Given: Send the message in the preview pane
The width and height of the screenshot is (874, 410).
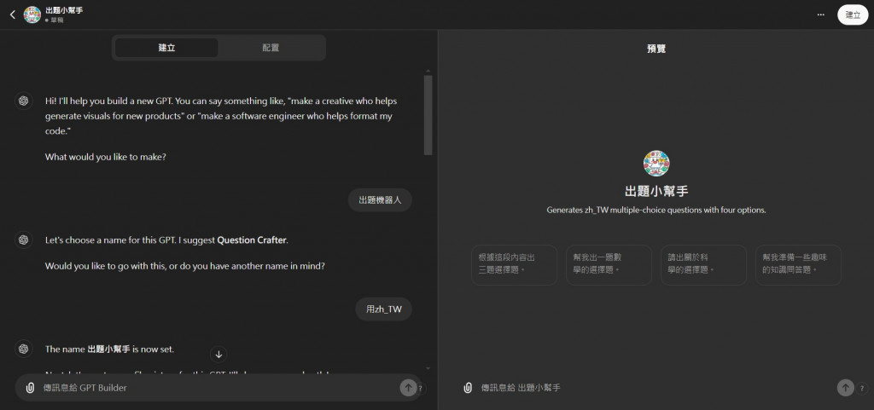Looking at the screenshot, I should [x=846, y=388].
